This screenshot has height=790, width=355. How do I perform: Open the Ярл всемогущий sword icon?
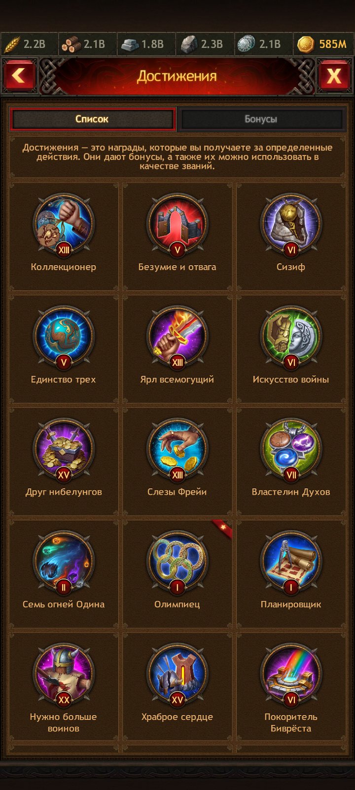pyautogui.click(x=177, y=337)
